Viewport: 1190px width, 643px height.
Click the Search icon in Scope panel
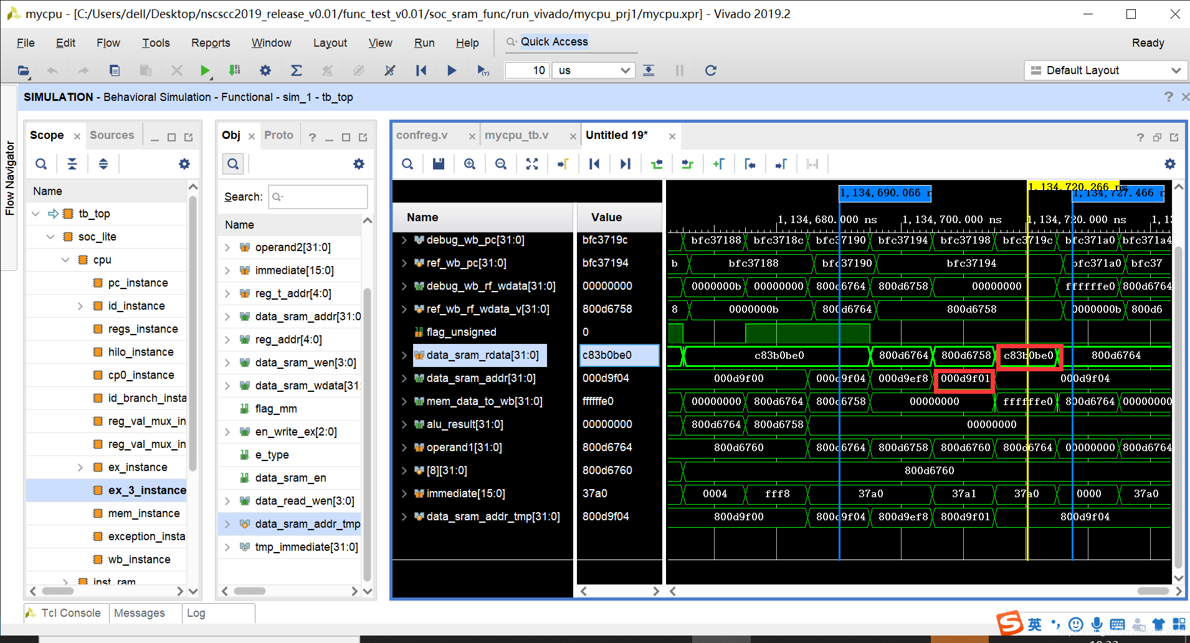(x=41, y=164)
